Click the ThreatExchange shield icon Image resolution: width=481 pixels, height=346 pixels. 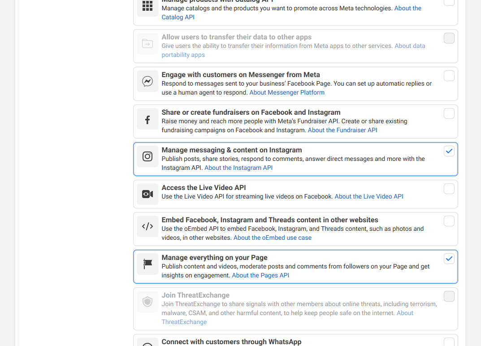pyautogui.click(x=147, y=302)
